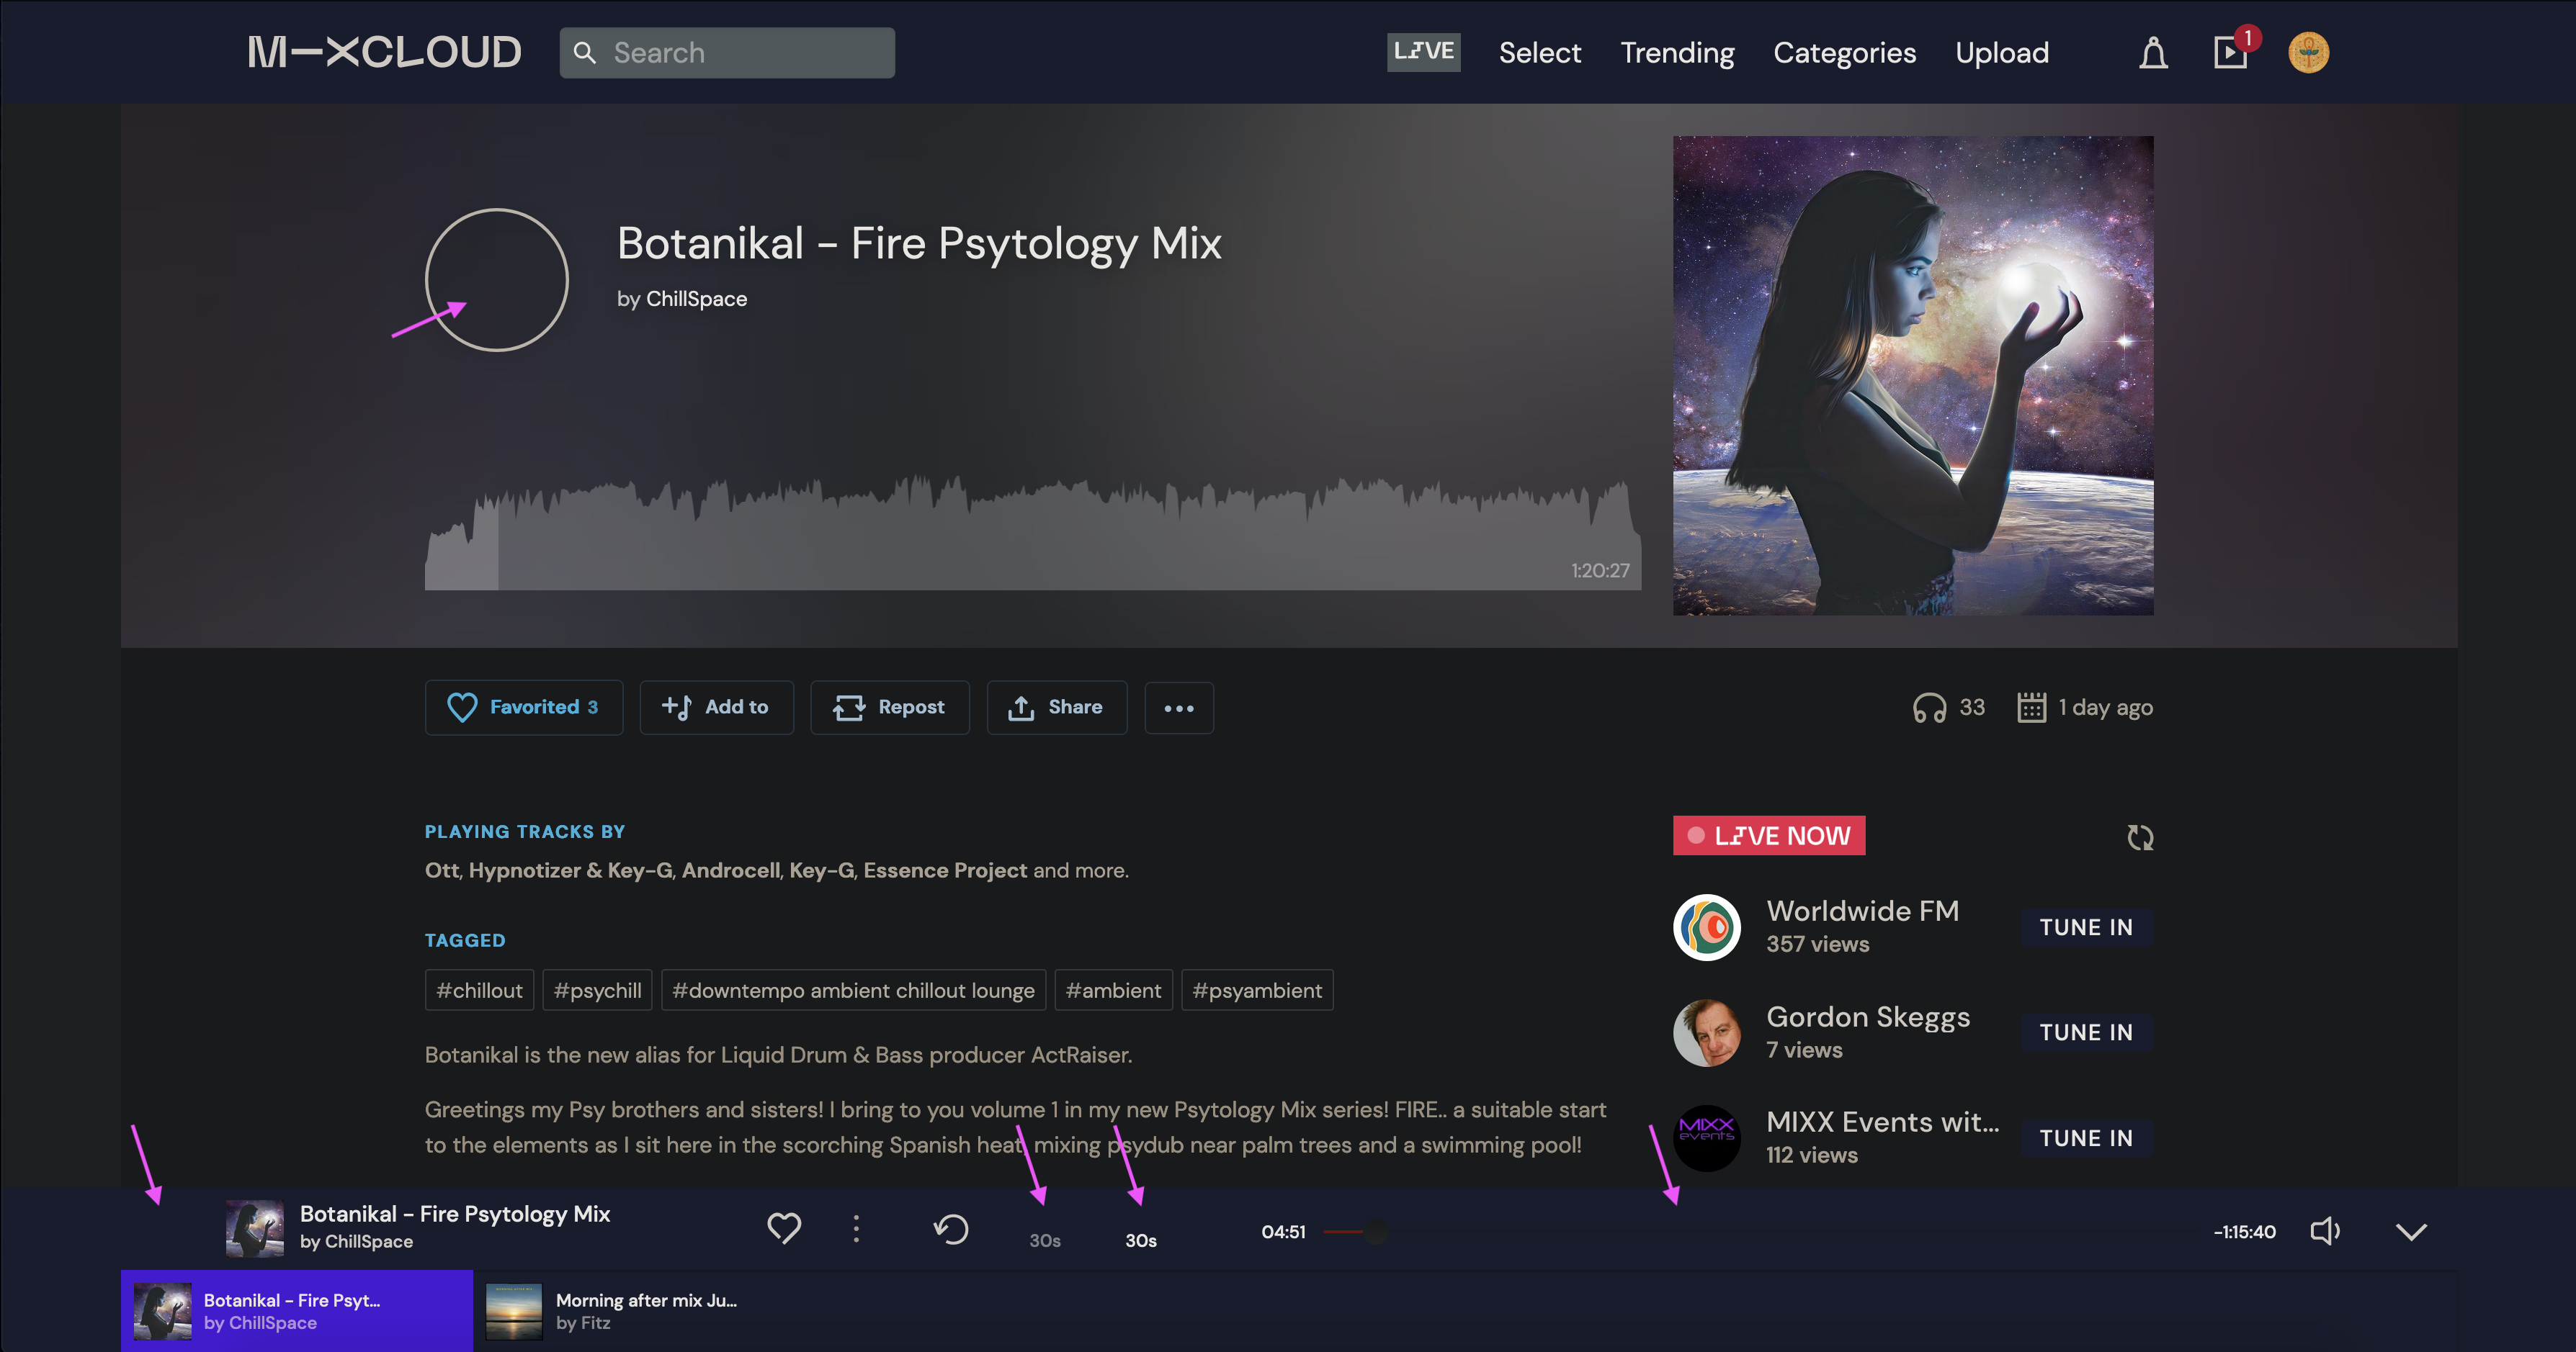Share the current mix
2576x1352 pixels.
(x=1056, y=706)
